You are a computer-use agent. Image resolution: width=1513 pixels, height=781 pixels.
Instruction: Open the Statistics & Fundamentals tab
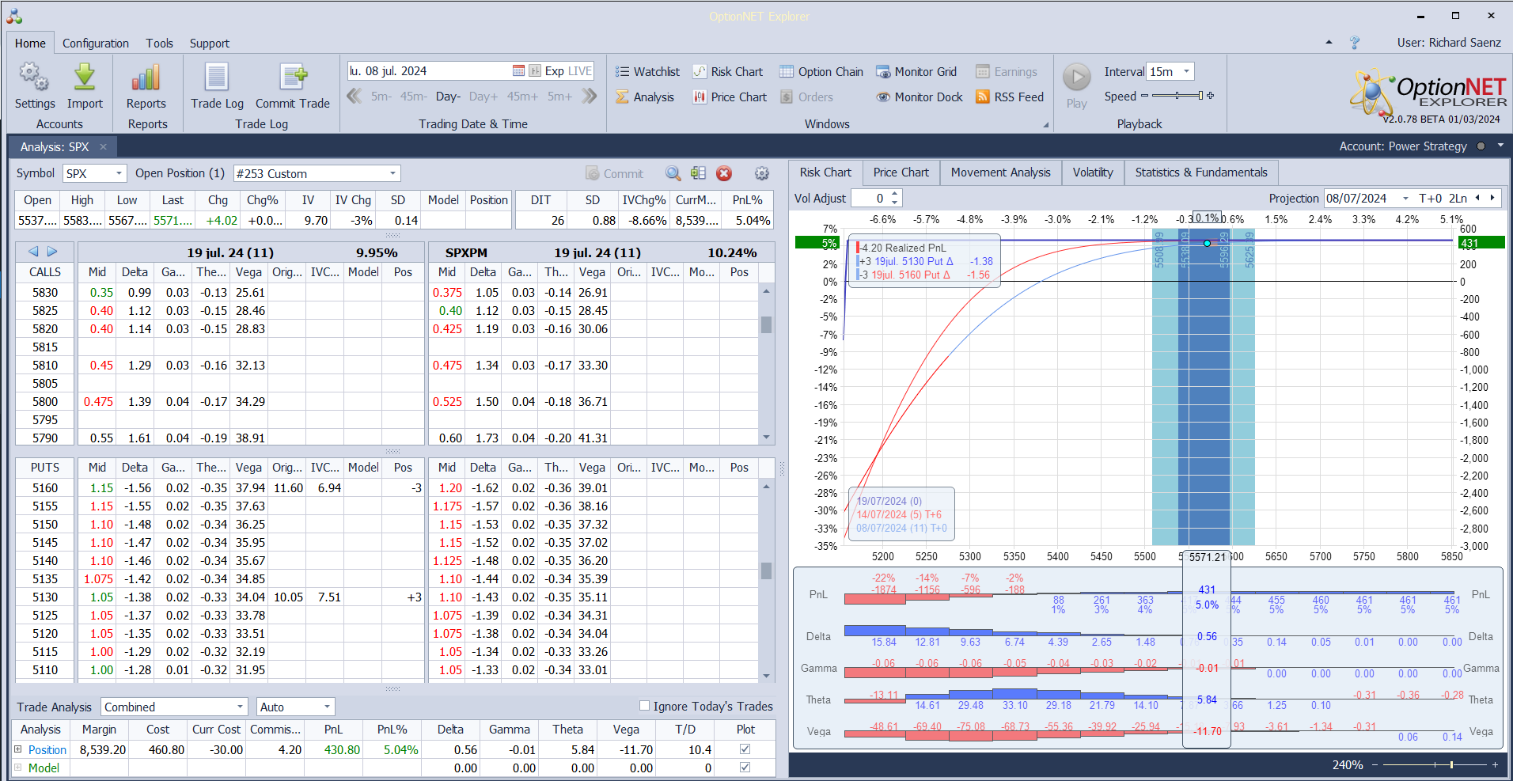[1200, 173]
